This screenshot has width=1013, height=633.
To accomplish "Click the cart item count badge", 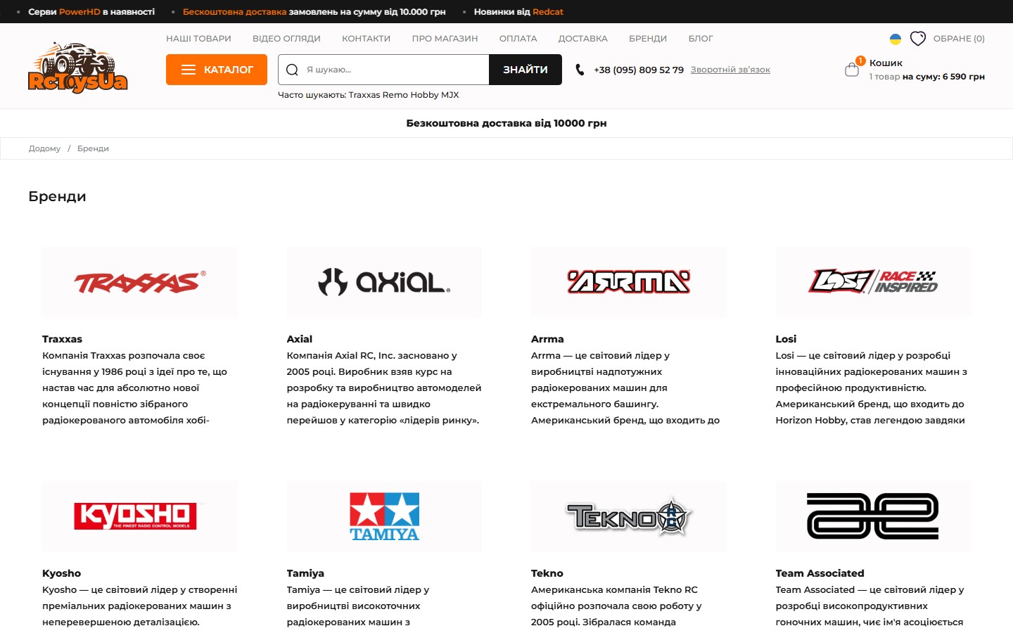I will 860,61.
